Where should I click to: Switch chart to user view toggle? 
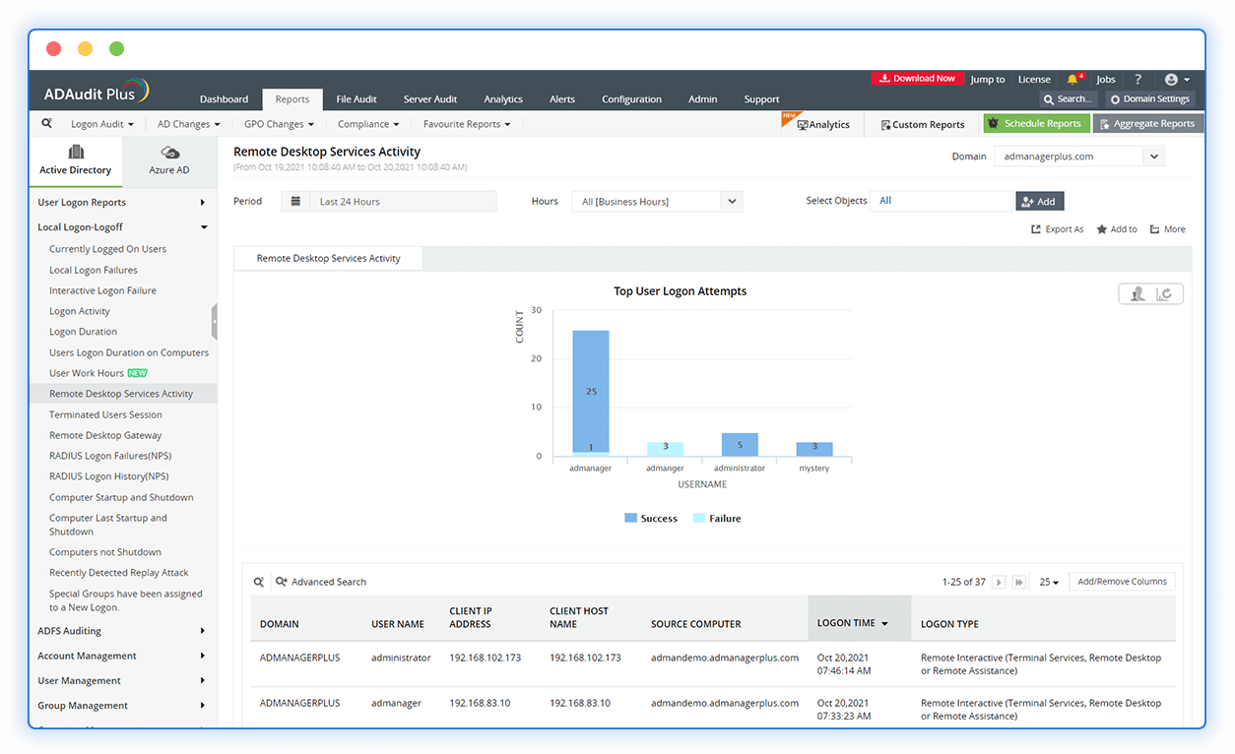tap(1139, 293)
